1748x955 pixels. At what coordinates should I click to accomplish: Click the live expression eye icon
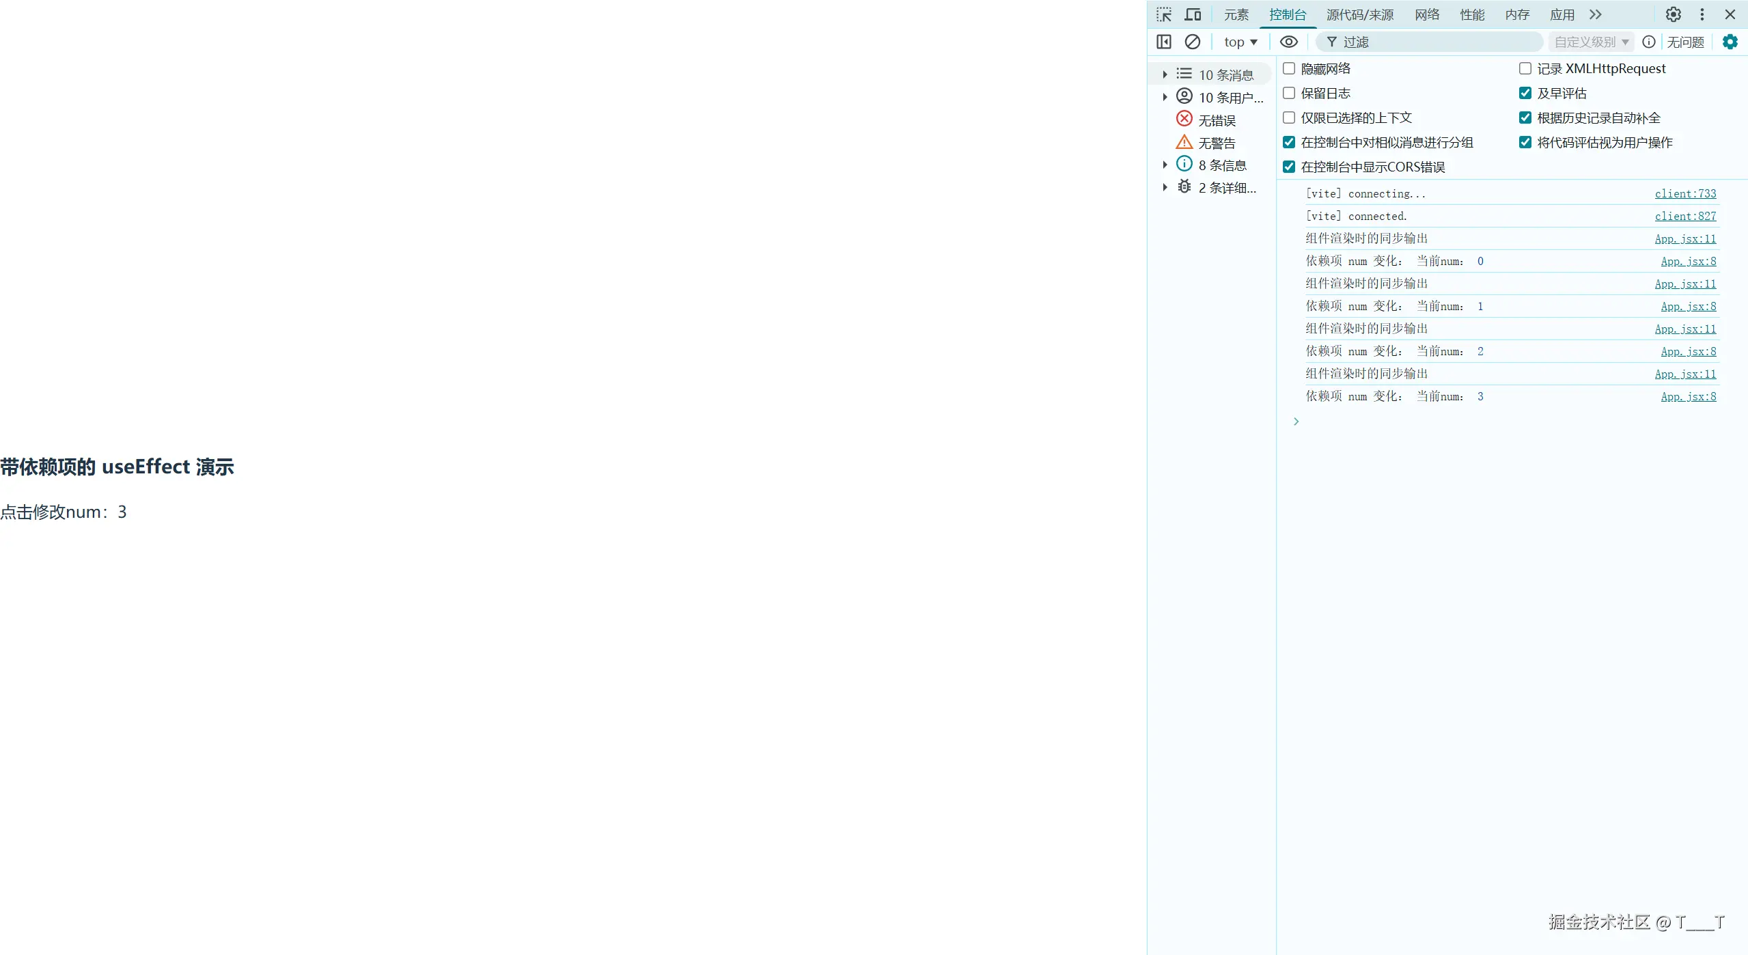point(1288,42)
